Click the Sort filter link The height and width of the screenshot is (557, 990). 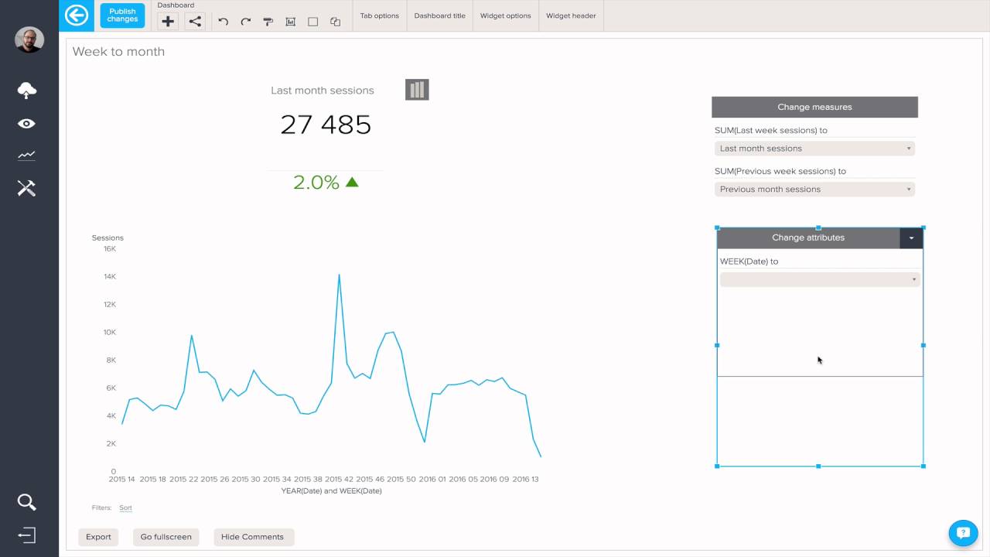125,508
